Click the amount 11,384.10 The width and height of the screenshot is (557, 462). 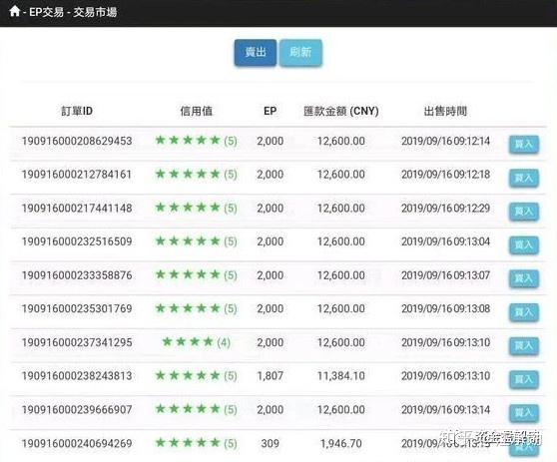pyautogui.click(x=341, y=376)
